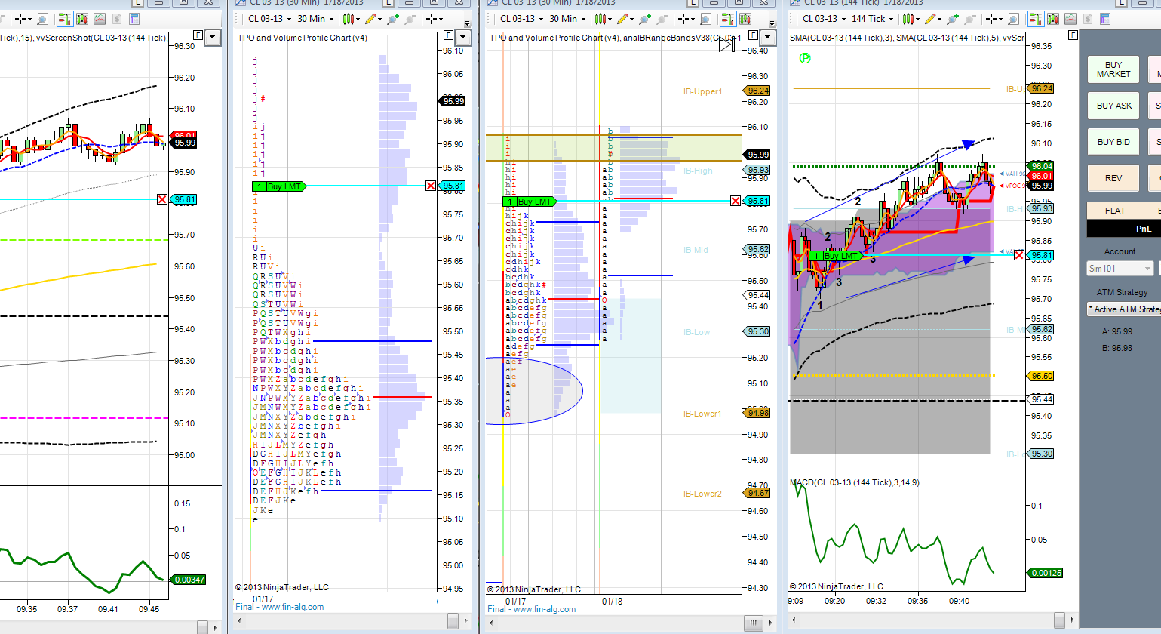Expand black arrow dropdown in TPO v4 chart
Screen dimensions: 1161x634
pos(463,36)
